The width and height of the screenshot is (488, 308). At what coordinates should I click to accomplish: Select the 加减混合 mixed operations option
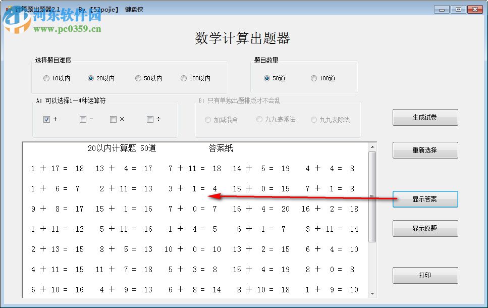point(207,119)
